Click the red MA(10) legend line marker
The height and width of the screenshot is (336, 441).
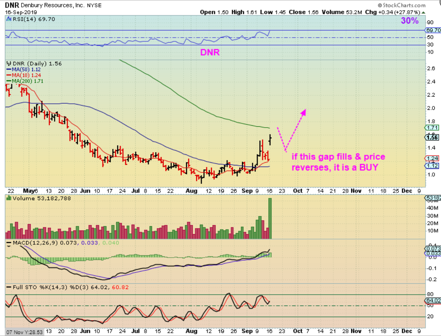(9, 75)
